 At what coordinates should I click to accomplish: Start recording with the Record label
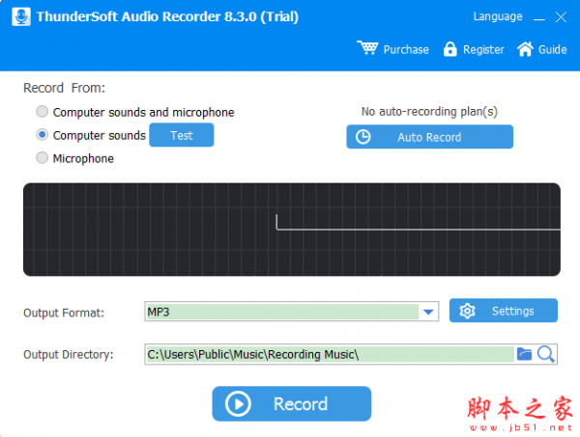click(x=301, y=404)
